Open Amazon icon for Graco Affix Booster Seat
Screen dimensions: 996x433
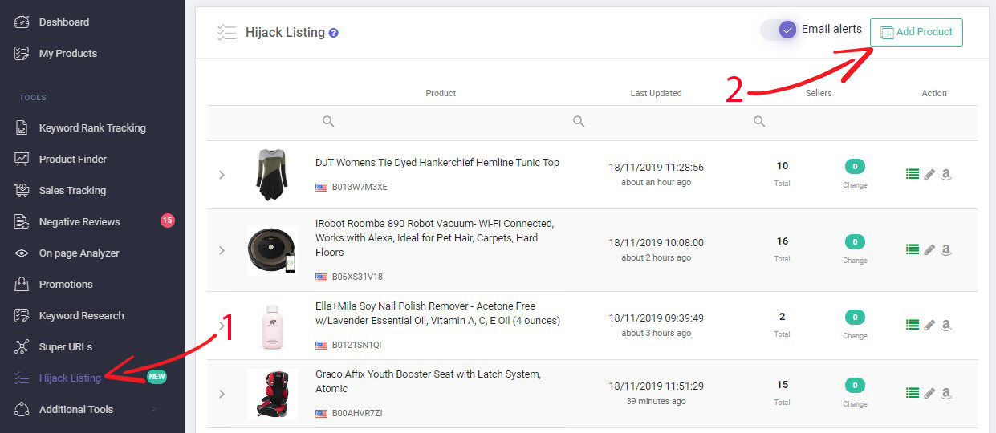[946, 393]
